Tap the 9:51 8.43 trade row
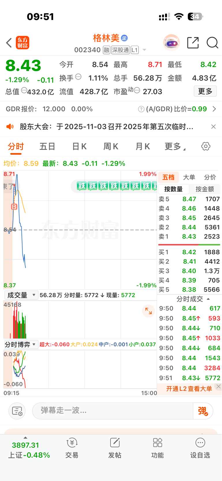Screen dimensions: 222x481 (x=190, y=378)
